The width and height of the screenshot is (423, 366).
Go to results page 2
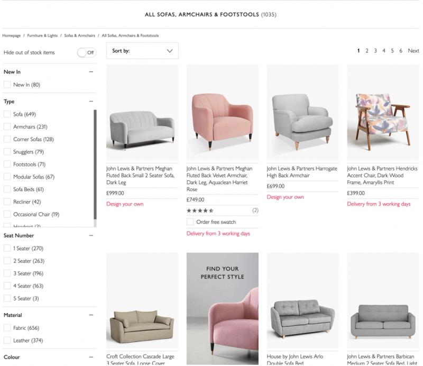(367, 50)
